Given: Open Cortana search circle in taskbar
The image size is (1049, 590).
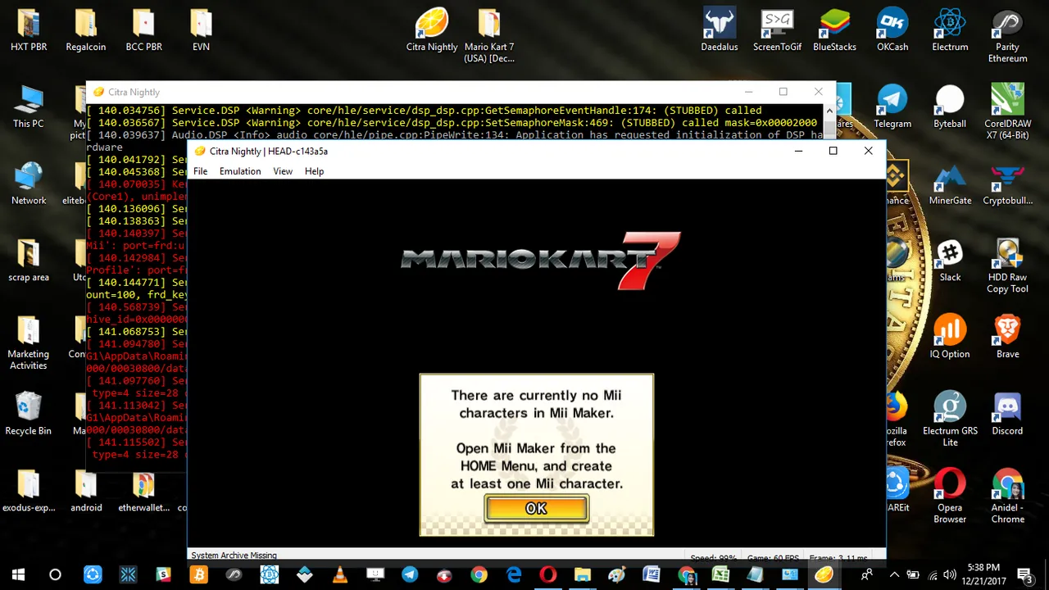Looking at the screenshot, I should pyautogui.click(x=55, y=574).
